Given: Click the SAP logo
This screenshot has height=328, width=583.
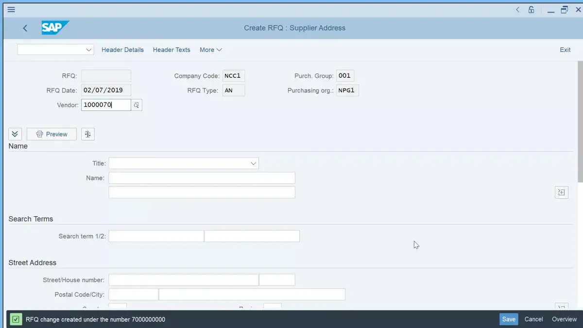Looking at the screenshot, I should pyautogui.click(x=55, y=28).
